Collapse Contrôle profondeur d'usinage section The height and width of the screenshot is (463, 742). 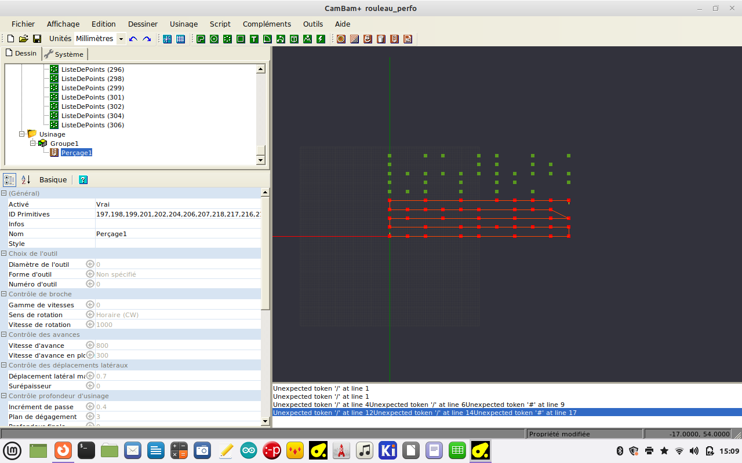[4, 396]
